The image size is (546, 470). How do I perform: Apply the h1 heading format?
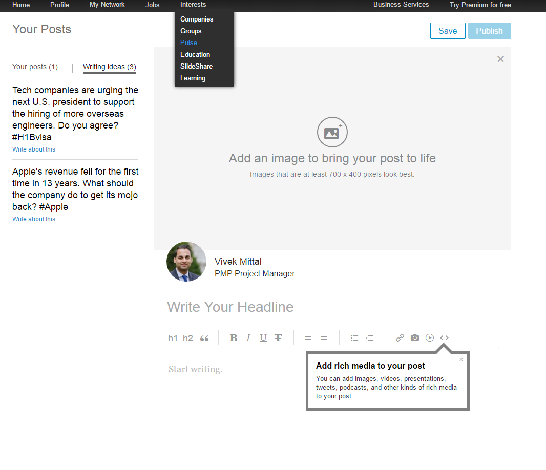(x=173, y=338)
